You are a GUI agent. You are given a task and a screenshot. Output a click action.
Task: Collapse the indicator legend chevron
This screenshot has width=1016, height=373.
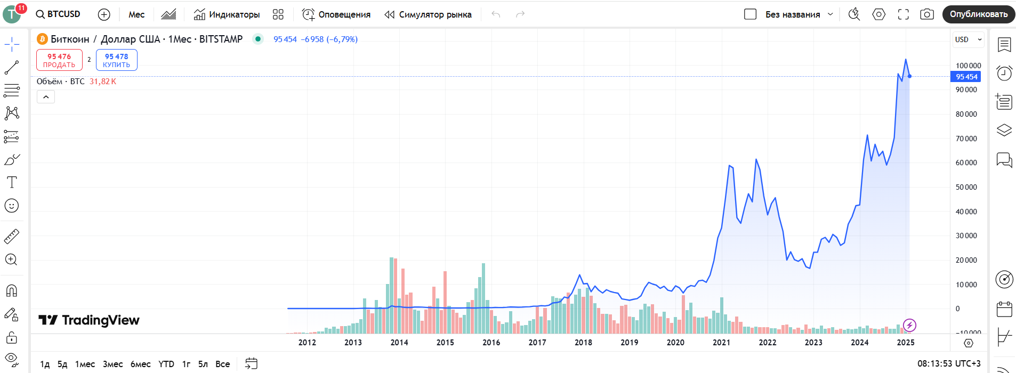coord(46,97)
